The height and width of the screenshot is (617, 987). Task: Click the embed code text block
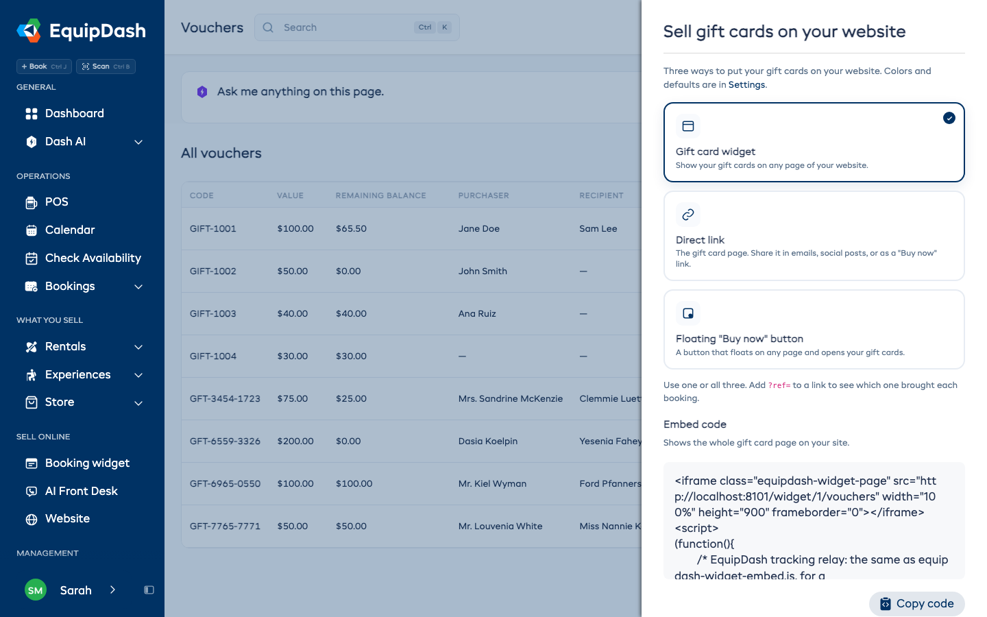click(x=814, y=521)
